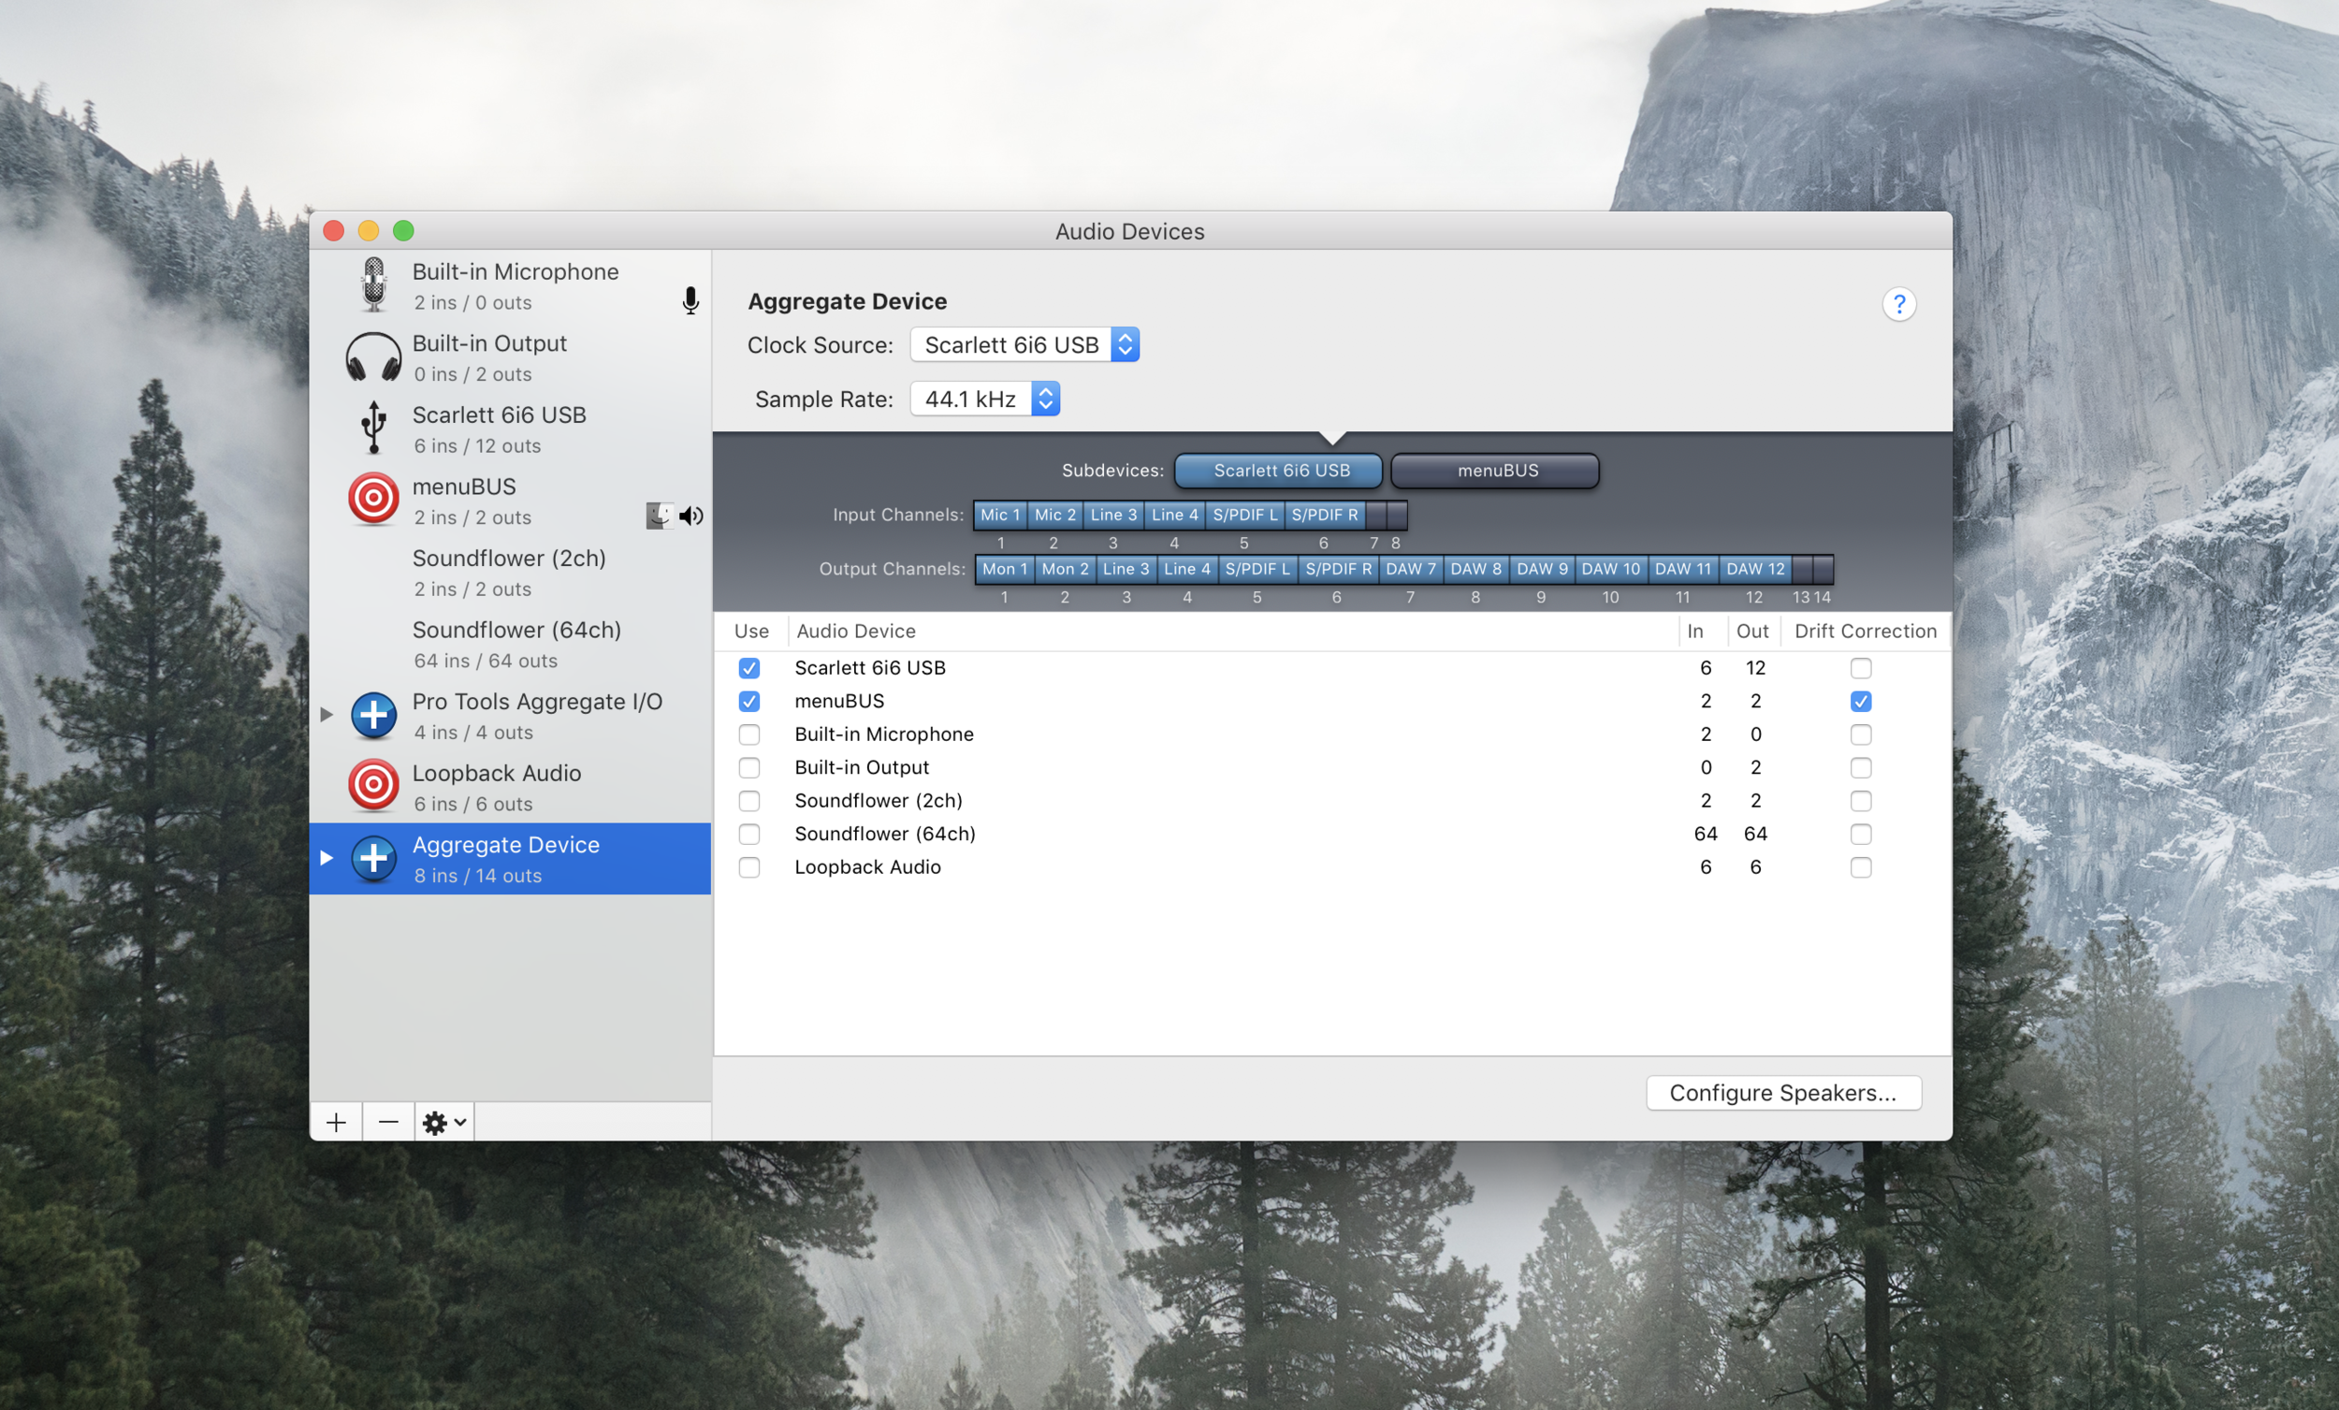Viewport: 2339px width, 1410px height.
Task: Disable Drift Correction for menuBUS
Action: [x=1861, y=702]
